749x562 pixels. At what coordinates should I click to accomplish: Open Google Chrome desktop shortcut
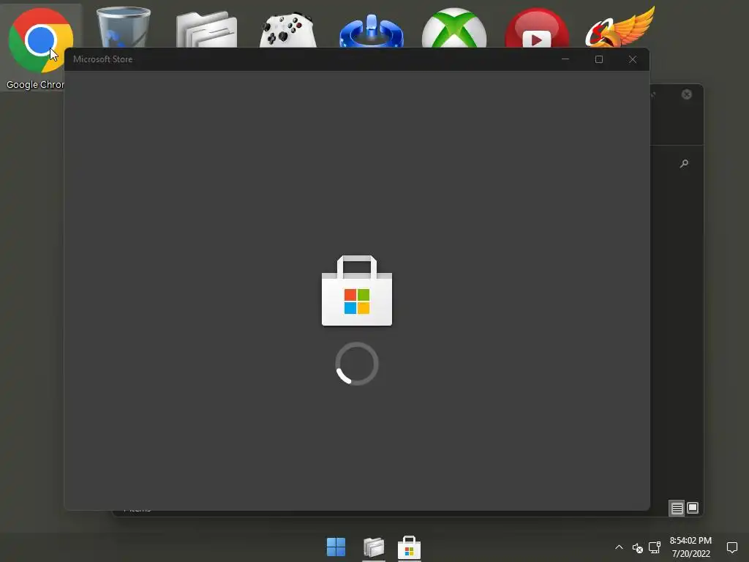41,46
